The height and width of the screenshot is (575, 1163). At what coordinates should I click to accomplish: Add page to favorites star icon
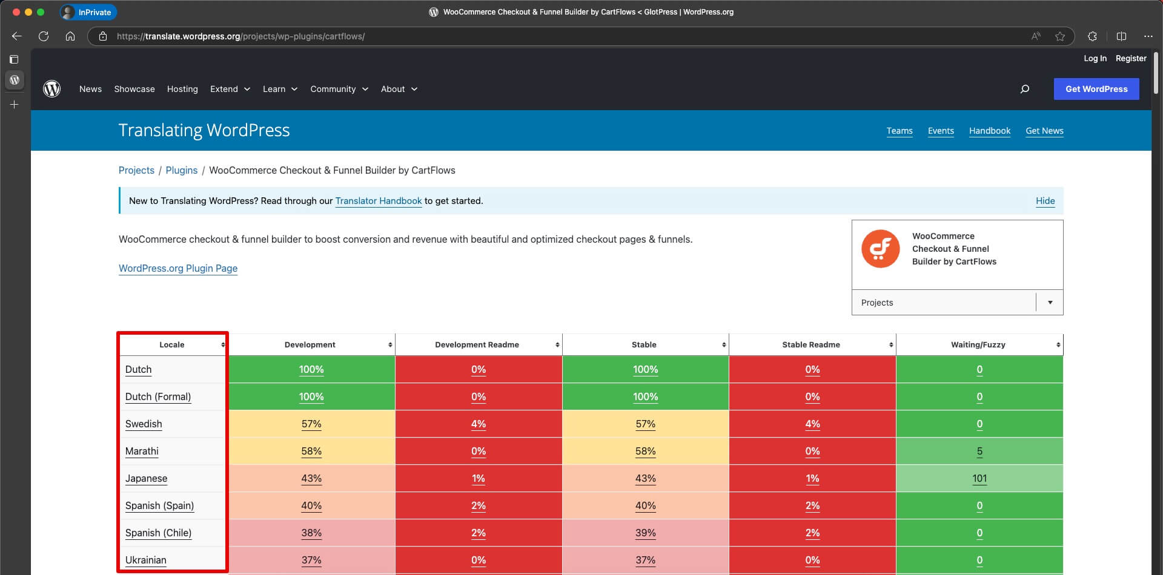pyautogui.click(x=1059, y=36)
